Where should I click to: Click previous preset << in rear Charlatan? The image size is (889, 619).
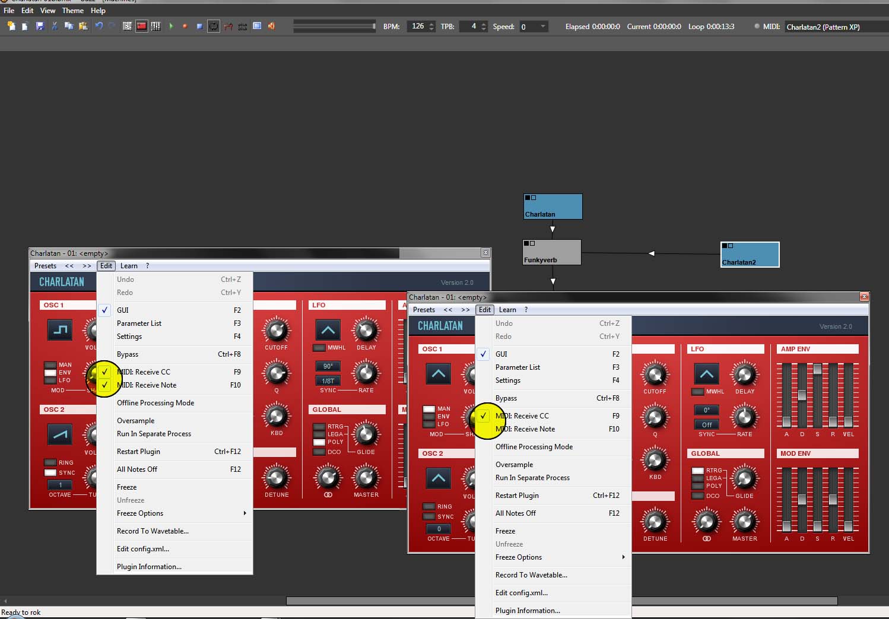pos(69,266)
